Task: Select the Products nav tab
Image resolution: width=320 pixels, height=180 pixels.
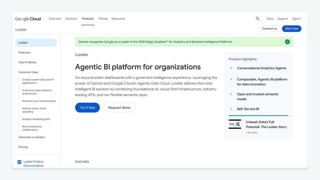Action: coord(88,19)
